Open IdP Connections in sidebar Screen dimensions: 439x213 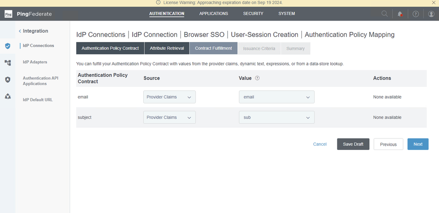click(38, 45)
